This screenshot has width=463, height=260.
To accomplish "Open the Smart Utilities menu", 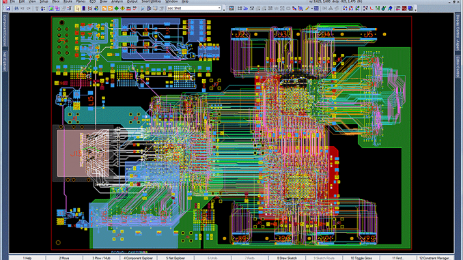I will click(152, 1).
